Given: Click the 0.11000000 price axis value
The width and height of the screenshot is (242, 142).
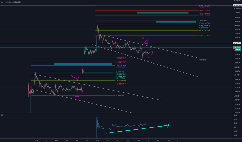Looking at the screenshot, I should pyautogui.click(x=237, y=59).
